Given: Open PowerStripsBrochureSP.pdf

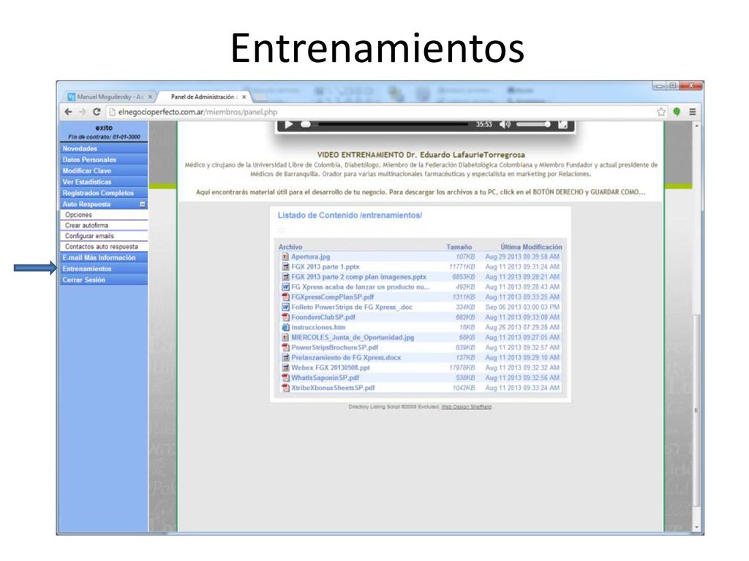Looking at the screenshot, I should point(335,347).
